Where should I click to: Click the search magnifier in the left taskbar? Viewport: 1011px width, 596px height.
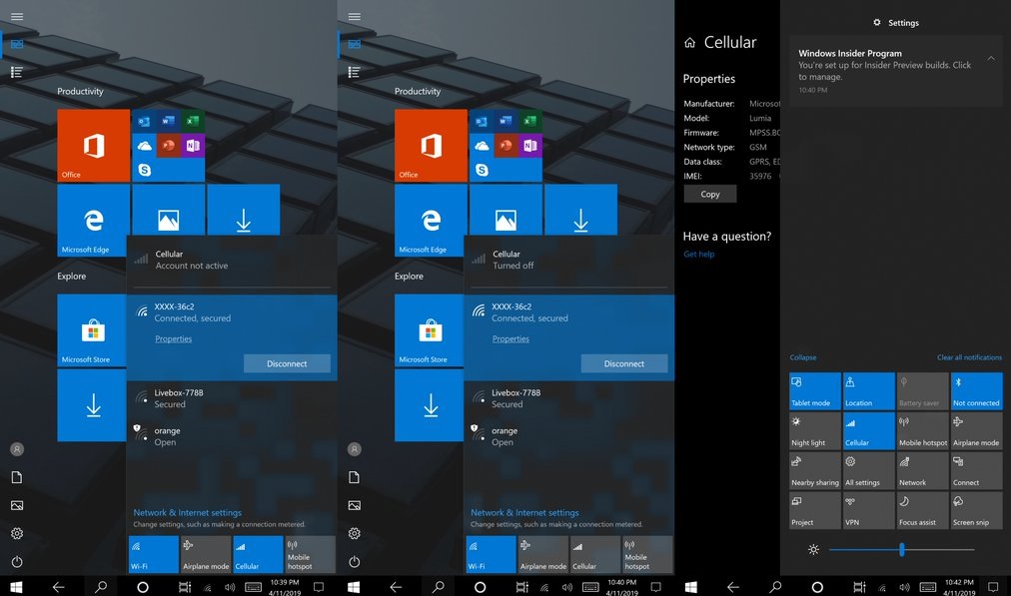(101, 587)
